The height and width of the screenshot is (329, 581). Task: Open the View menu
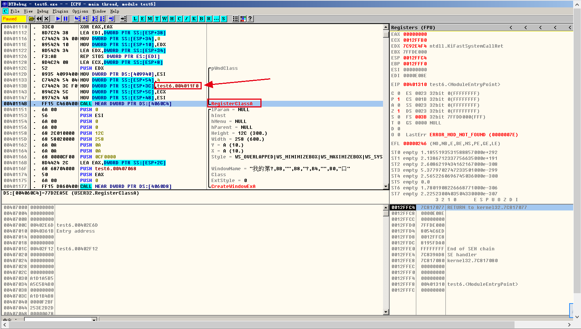(x=28, y=11)
